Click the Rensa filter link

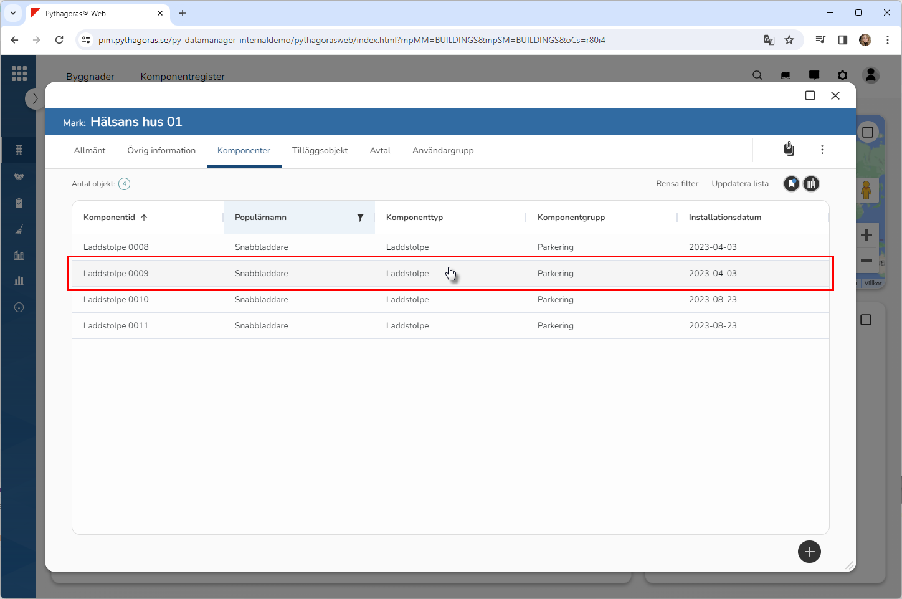(676, 184)
